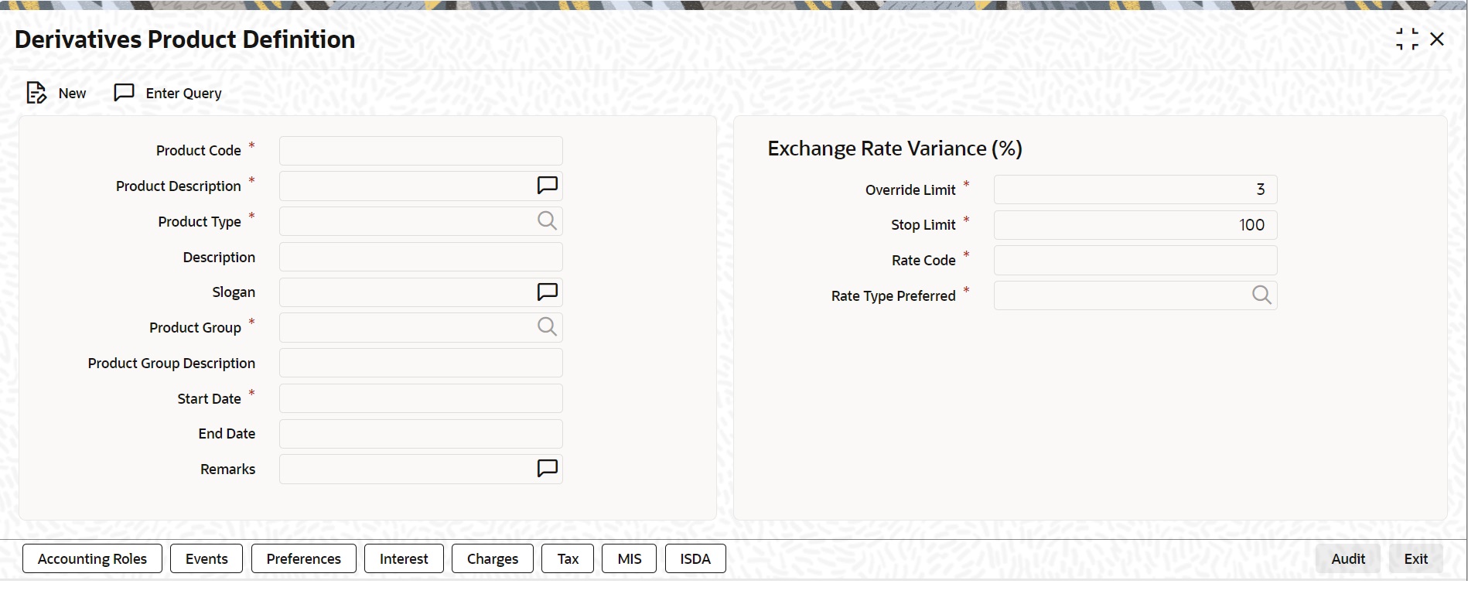Focus the Stop Limit field showing 100
Screen dimensions: 1468x594
pyautogui.click(x=1135, y=225)
